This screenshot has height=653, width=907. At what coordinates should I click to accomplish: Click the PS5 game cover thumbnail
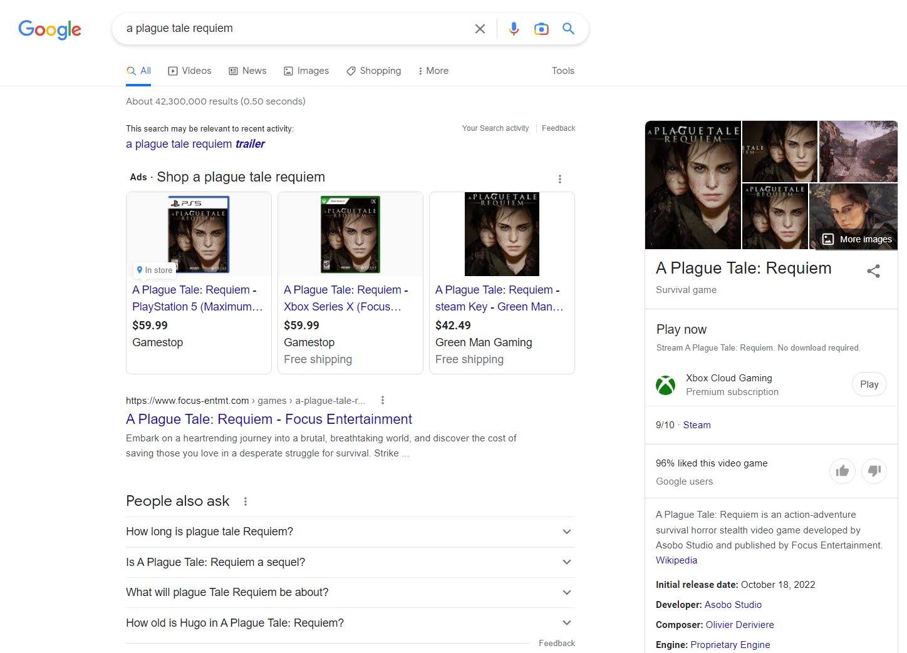pyautogui.click(x=199, y=234)
